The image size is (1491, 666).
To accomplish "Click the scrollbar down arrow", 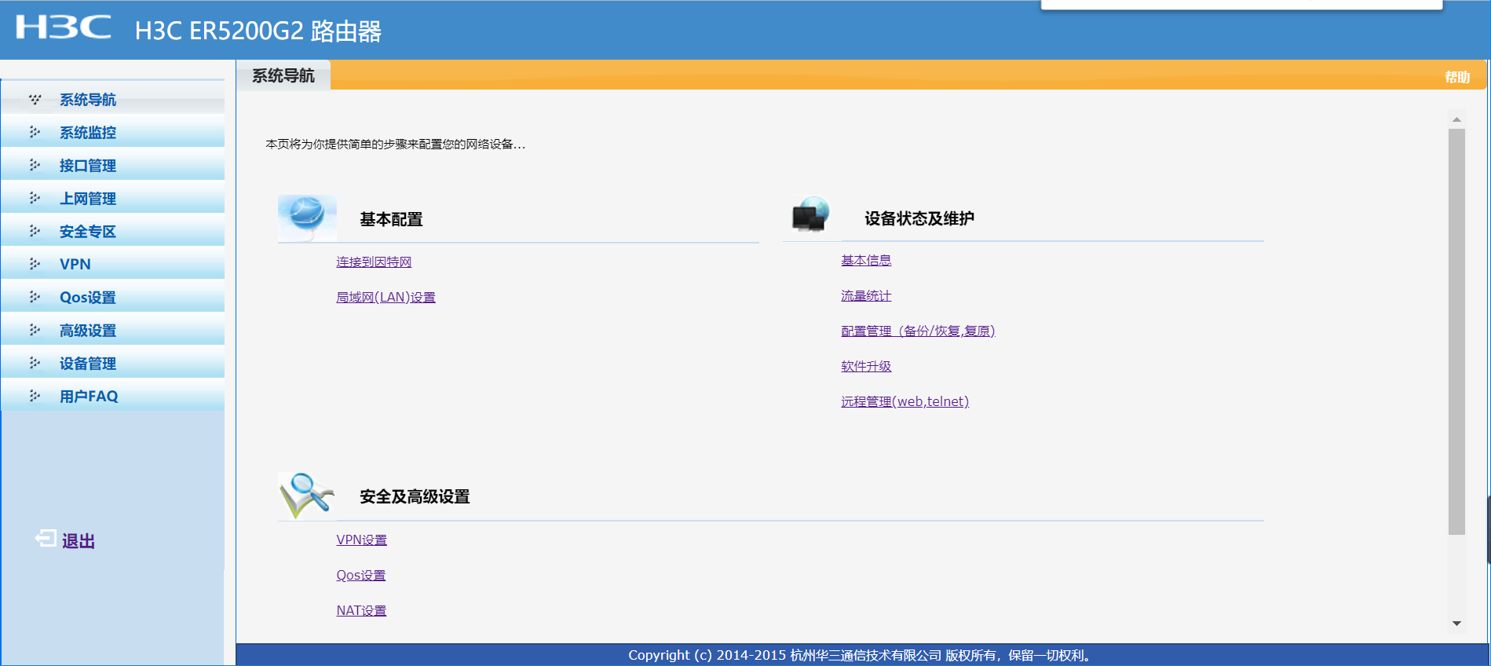I will [1456, 624].
